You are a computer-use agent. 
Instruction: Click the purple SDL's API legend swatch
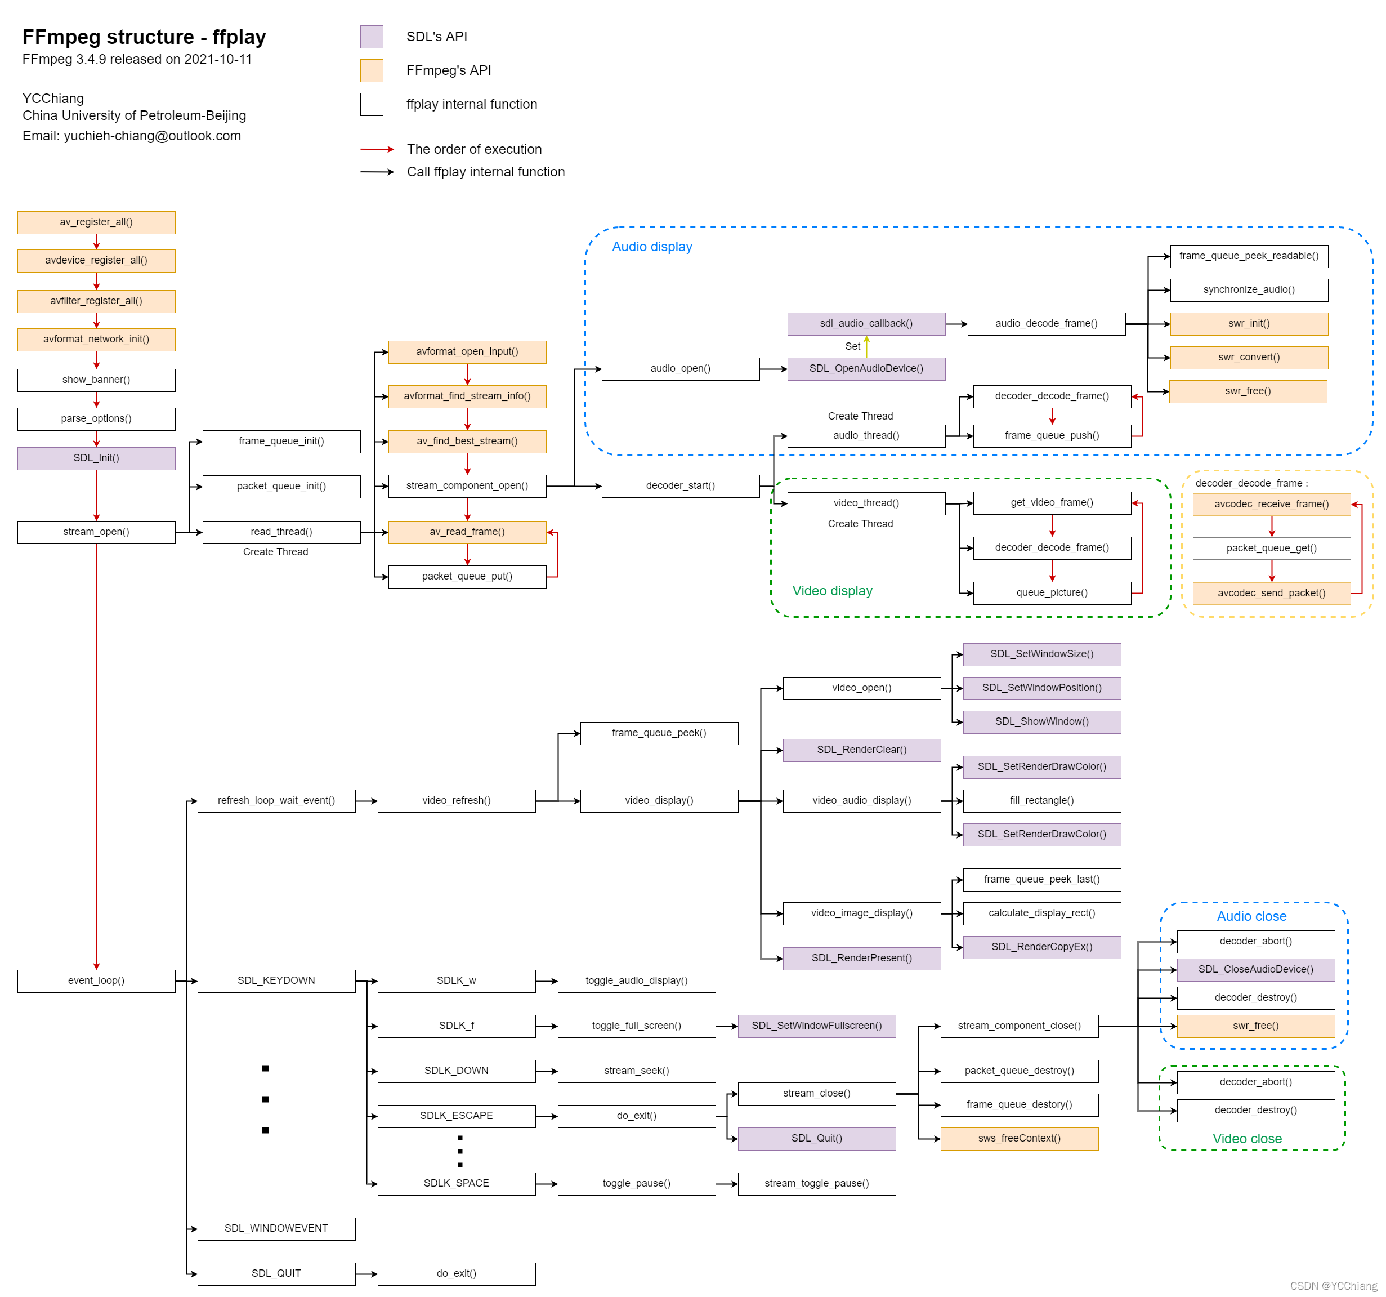[372, 37]
